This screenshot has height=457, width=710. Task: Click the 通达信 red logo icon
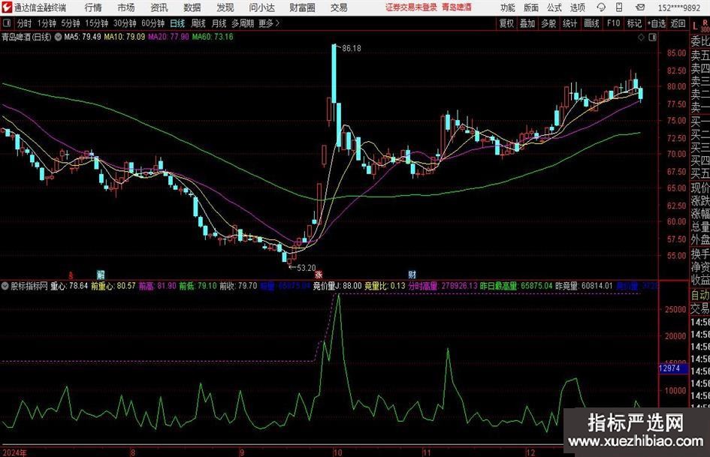[7, 8]
